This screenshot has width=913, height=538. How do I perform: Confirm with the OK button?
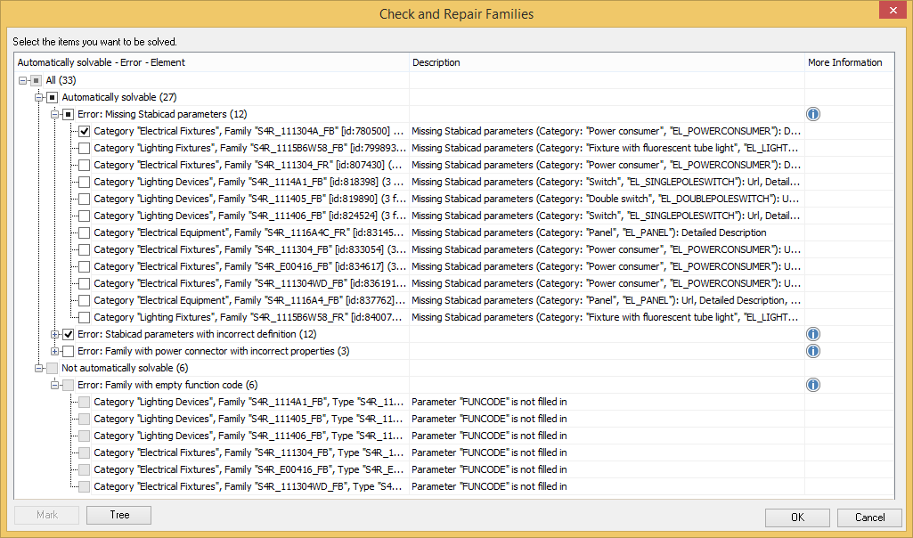797,517
